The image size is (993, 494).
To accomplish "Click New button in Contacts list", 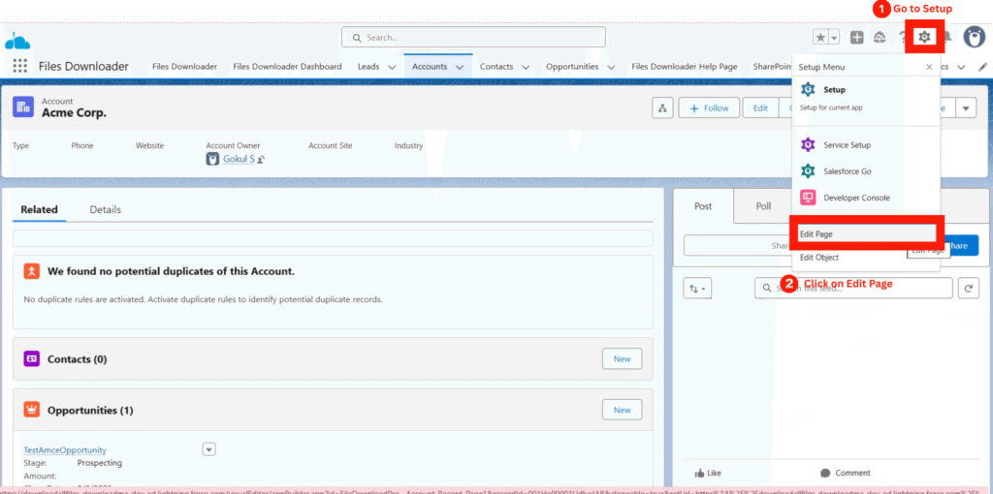I will point(622,358).
